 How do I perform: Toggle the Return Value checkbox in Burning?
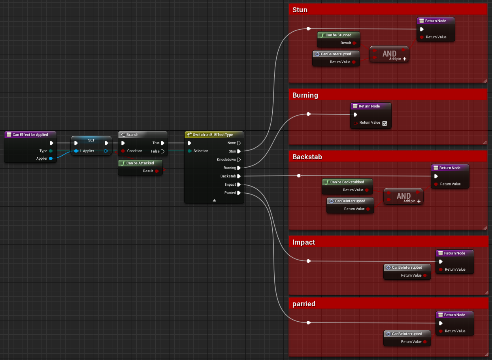coord(385,123)
